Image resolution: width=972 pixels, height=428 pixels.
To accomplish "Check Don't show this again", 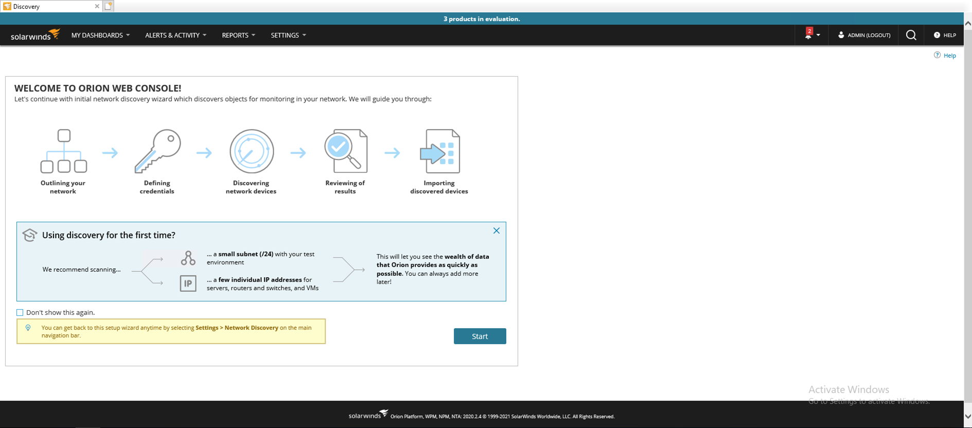I will coord(20,312).
